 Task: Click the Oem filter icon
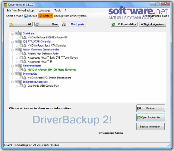pyautogui.click(x=37, y=24)
